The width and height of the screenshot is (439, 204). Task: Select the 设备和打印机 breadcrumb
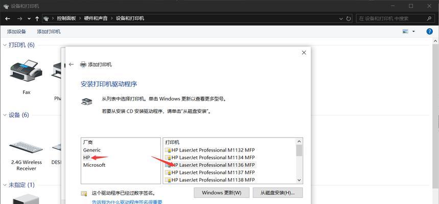130,18
